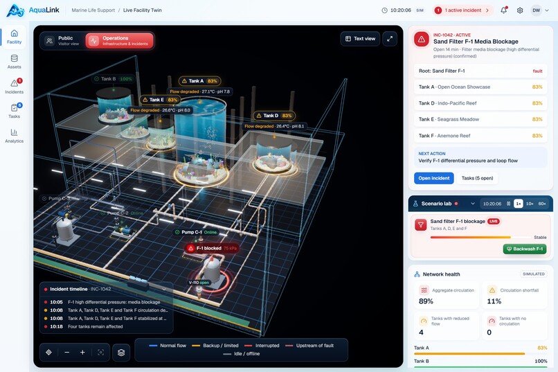Image resolution: width=558 pixels, height=372 pixels.
Task: Click the clock icon beside 10:20:06
Action: pos(384,10)
